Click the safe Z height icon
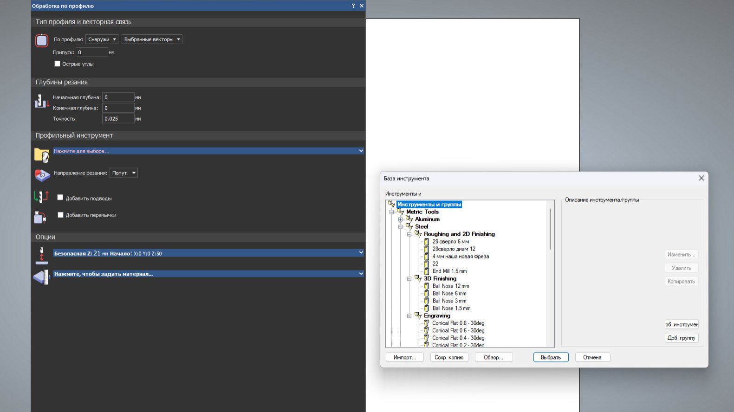Viewport: 734px width, 412px height. [42, 256]
